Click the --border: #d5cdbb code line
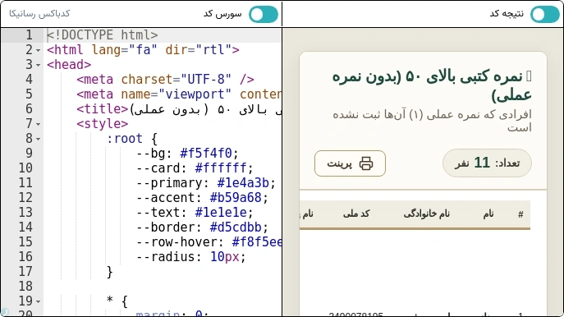 (x=202, y=227)
